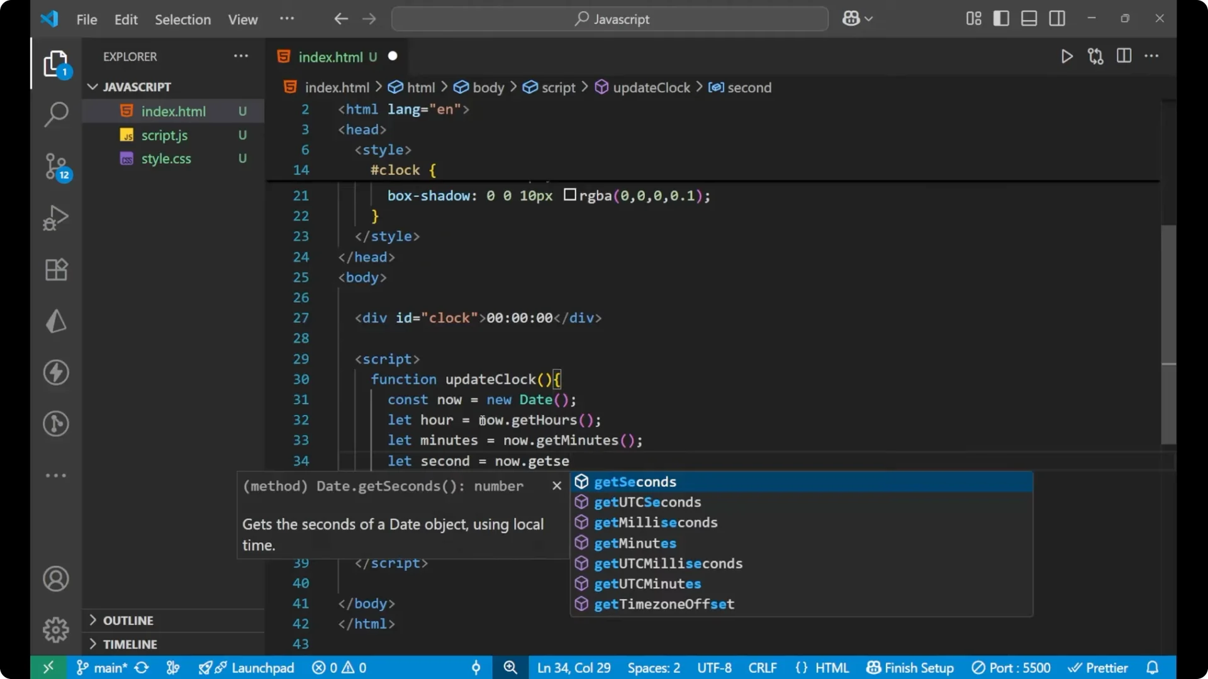Switch to the index.html editor tab
Screen dimensions: 1208x679
point(330,57)
